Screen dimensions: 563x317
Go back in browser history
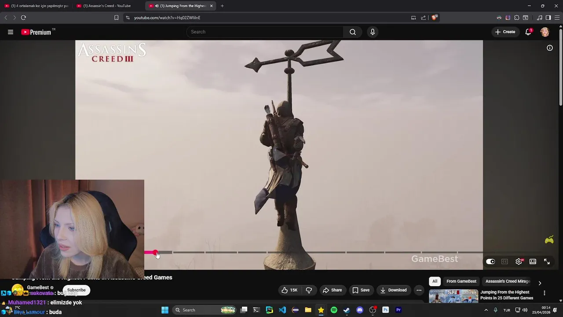tap(6, 18)
